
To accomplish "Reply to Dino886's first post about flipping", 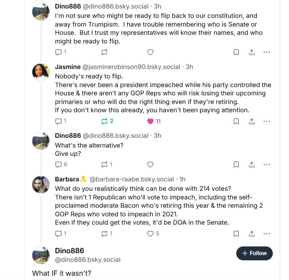I will point(59,52).
